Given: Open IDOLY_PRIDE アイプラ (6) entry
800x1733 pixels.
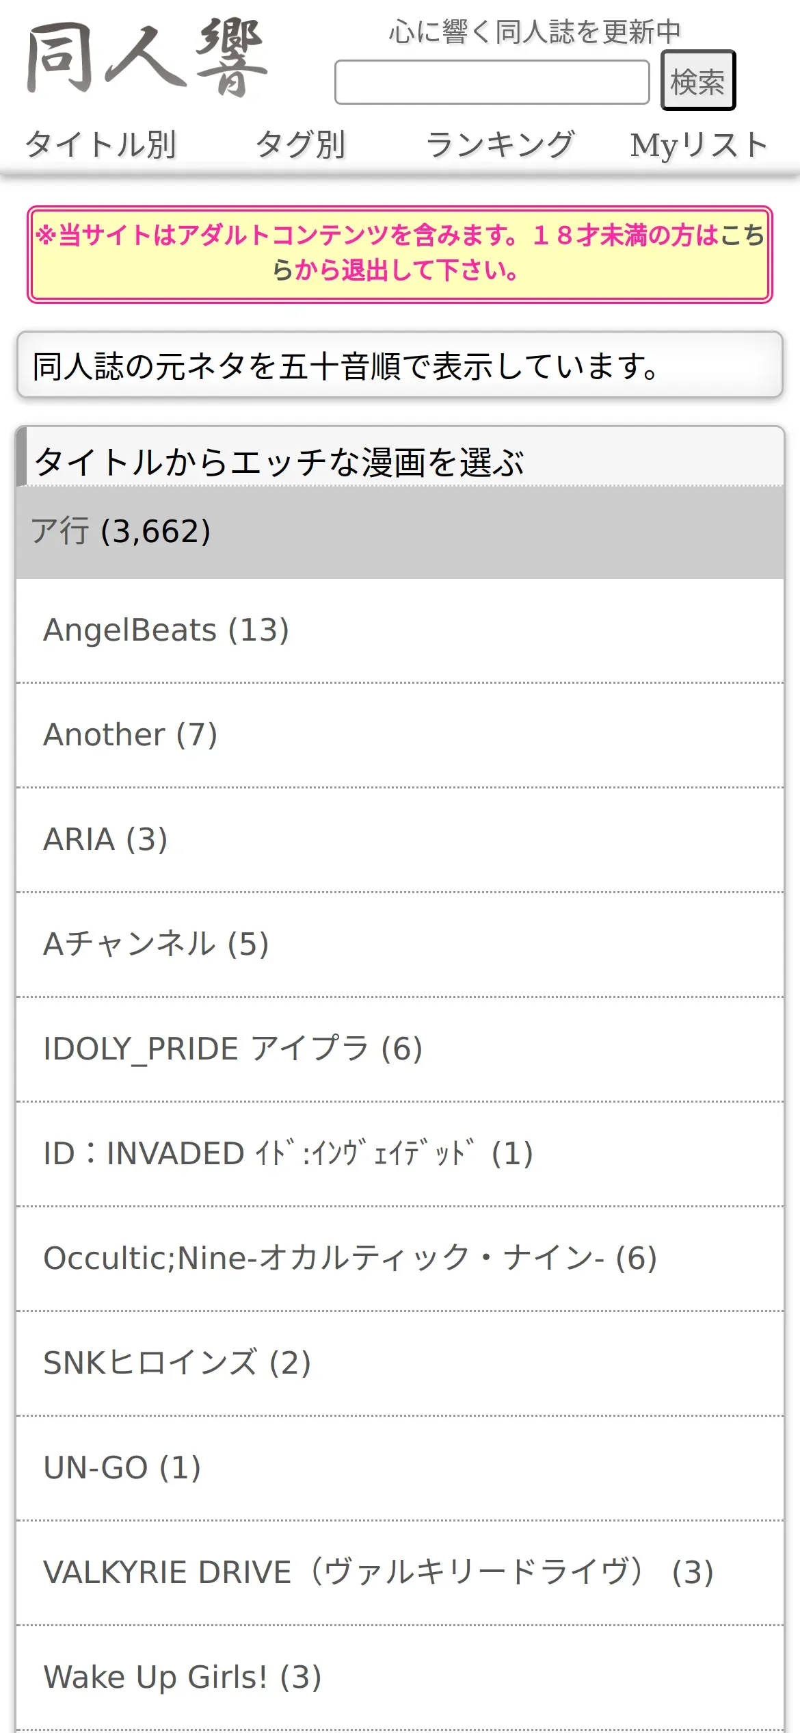Looking at the screenshot, I should coord(232,1049).
